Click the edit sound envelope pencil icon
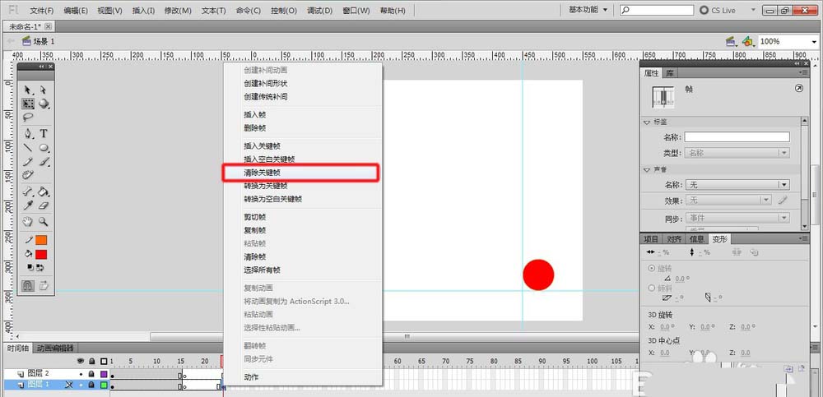The width and height of the screenshot is (823, 397). (x=783, y=200)
